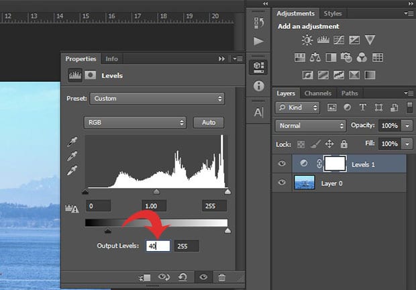The height and width of the screenshot is (290, 416).
Task: Add a Color Lookup adjustment
Action: point(378,57)
